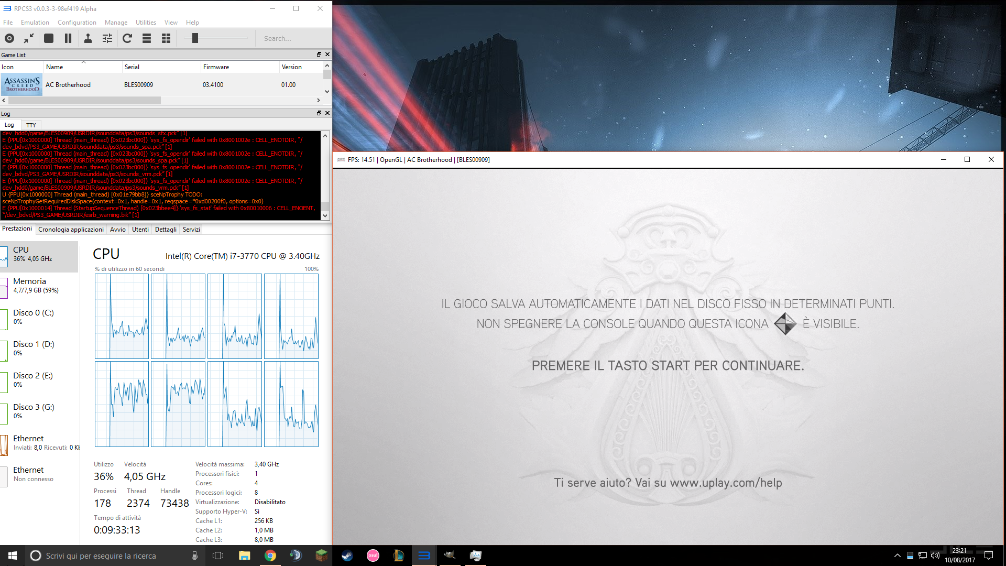Open Google Chrome from the taskbar
Screen dimensions: 1006x566
(x=270, y=556)
